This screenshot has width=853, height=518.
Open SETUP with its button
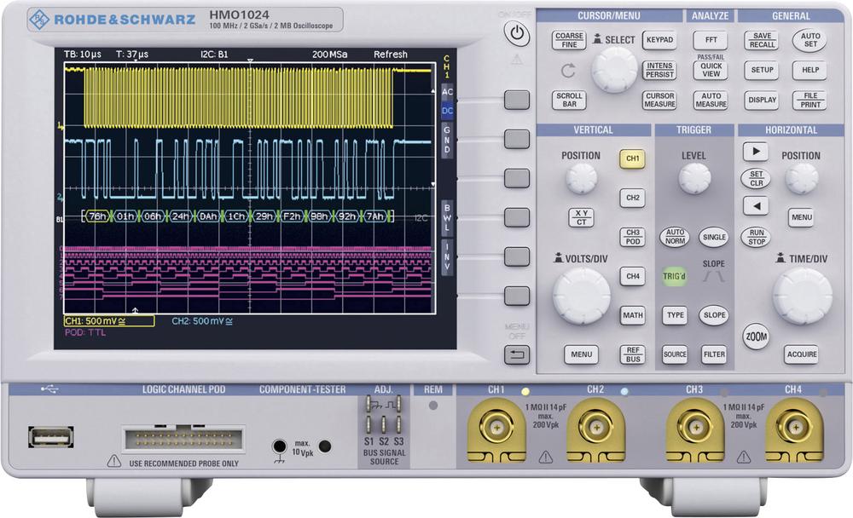click(762, 70)
